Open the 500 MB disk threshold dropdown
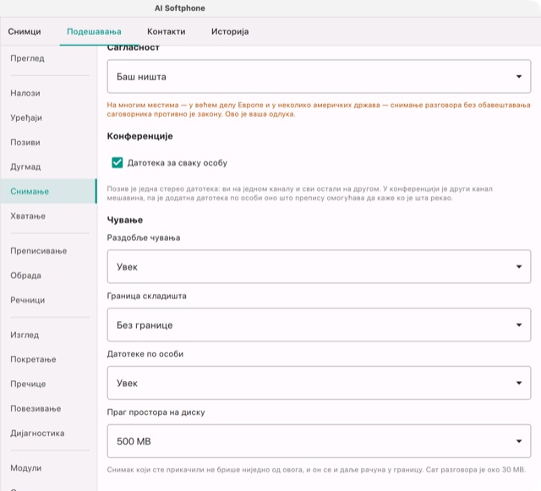The width and height of the screenshot is (541, 491). [x=319, y=441]
